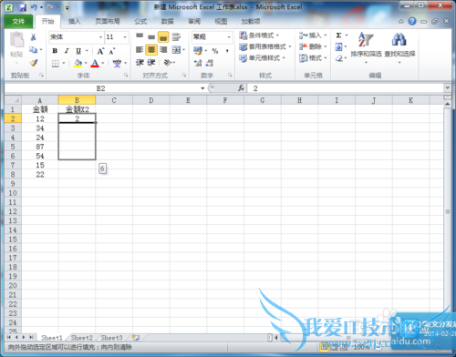Click the Clear eraser icon
The width and height of the screenshot is (456, 357).
[x=339, y=58]
